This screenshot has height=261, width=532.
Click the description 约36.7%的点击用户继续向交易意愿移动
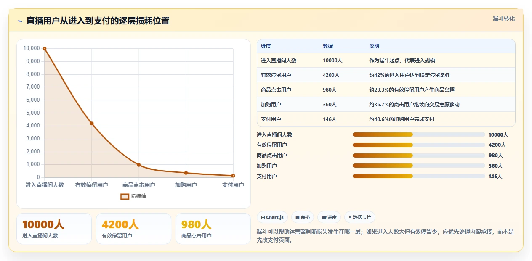(x=414, y=104)
